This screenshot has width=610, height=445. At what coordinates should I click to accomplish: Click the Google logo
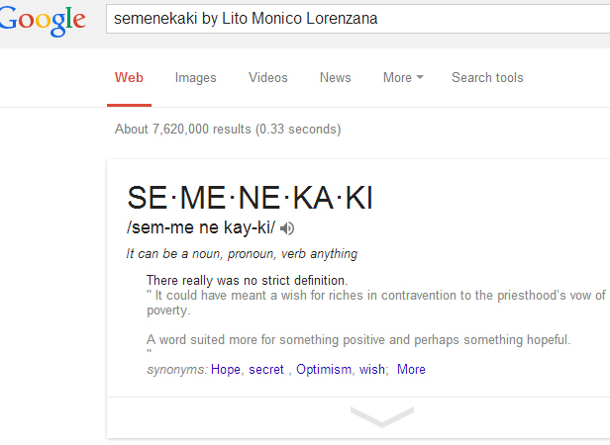[x=42, y=21]
